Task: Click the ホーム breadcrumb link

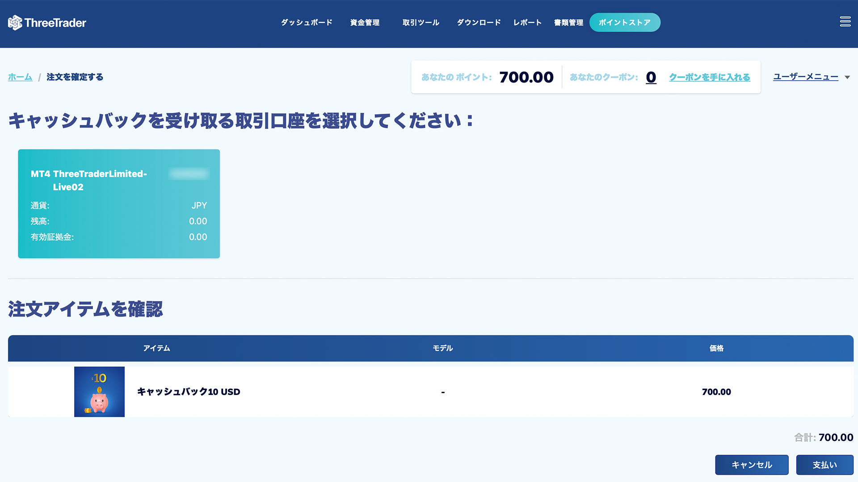Action: (20, 77)
